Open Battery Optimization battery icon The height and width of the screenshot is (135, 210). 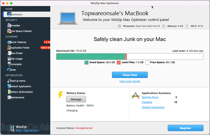pos(9,92)
